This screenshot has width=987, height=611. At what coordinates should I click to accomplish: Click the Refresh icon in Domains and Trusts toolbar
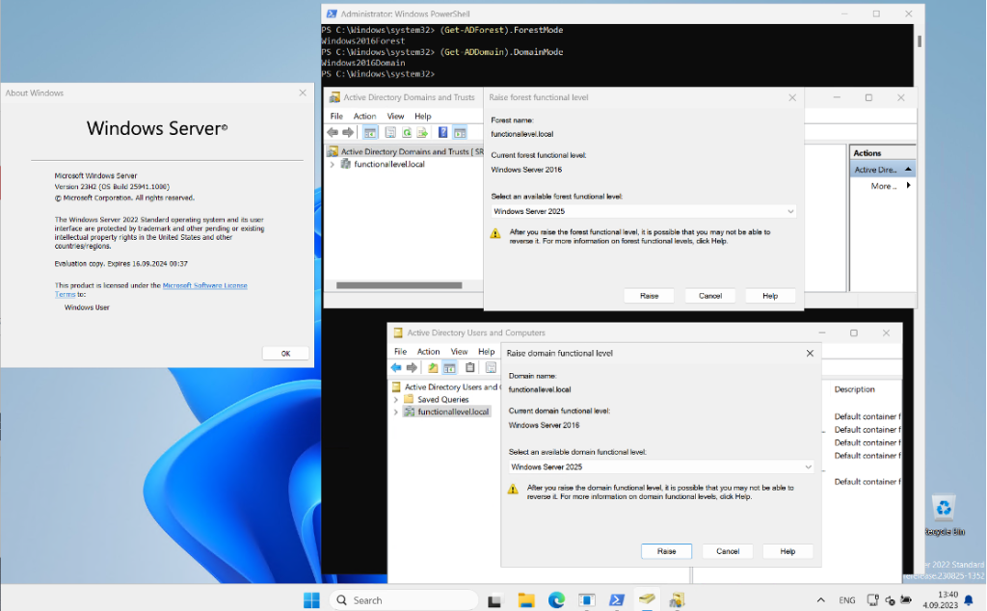click(x=407, y=132)
